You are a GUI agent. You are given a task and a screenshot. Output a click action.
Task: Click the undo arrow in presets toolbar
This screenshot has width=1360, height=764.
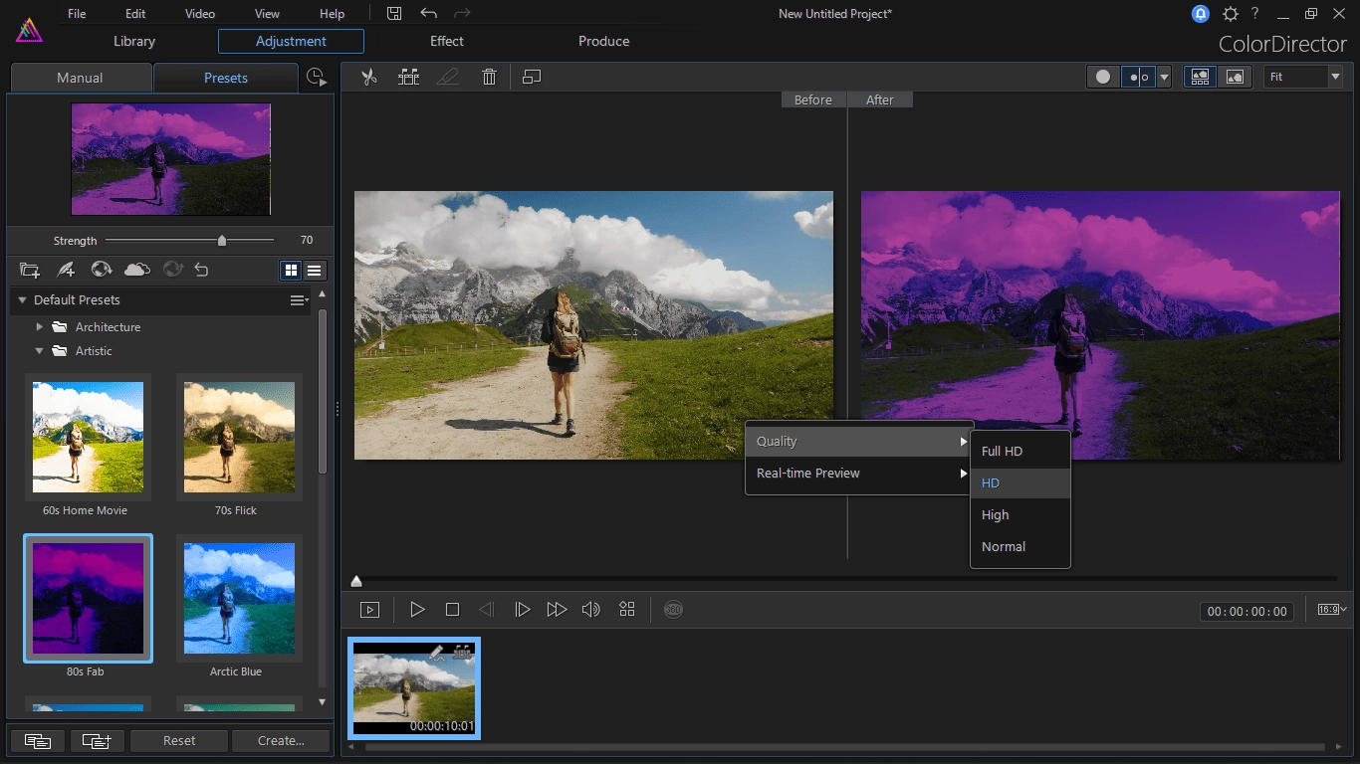[x=201, y=270]
